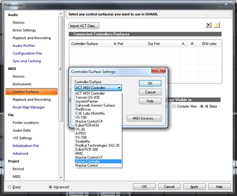Click sidebar scrollbar down arrow
Viewport: 237px width, 196px height.
(x=61, y=178)
